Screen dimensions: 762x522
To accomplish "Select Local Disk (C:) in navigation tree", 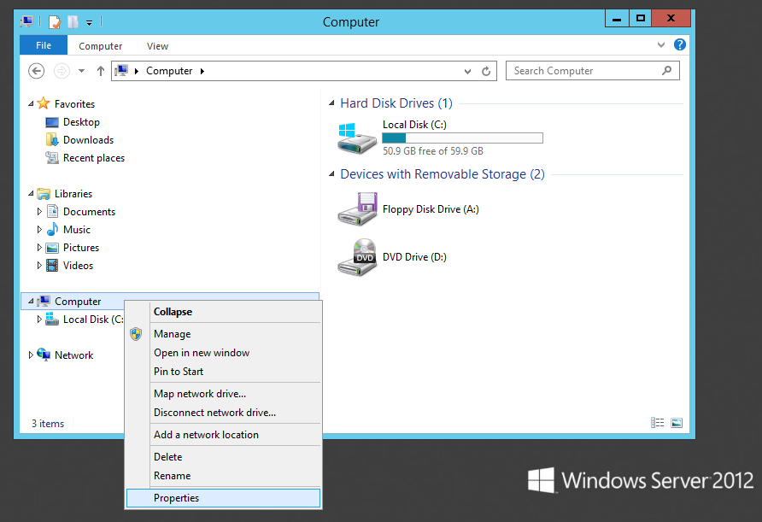I will click(x=93, y=320).
